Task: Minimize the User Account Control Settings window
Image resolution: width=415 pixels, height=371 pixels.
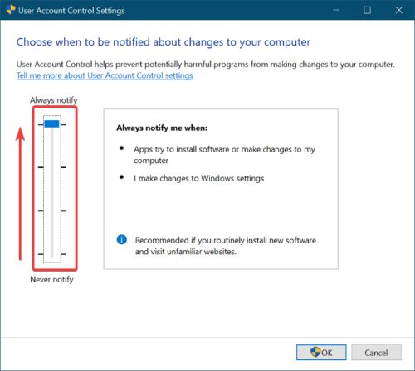Action: pos(336,10)
